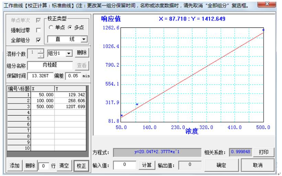Click the 校正 calibrate button
The width and height of the screenshot is (282, 176).
coord(82,165)
